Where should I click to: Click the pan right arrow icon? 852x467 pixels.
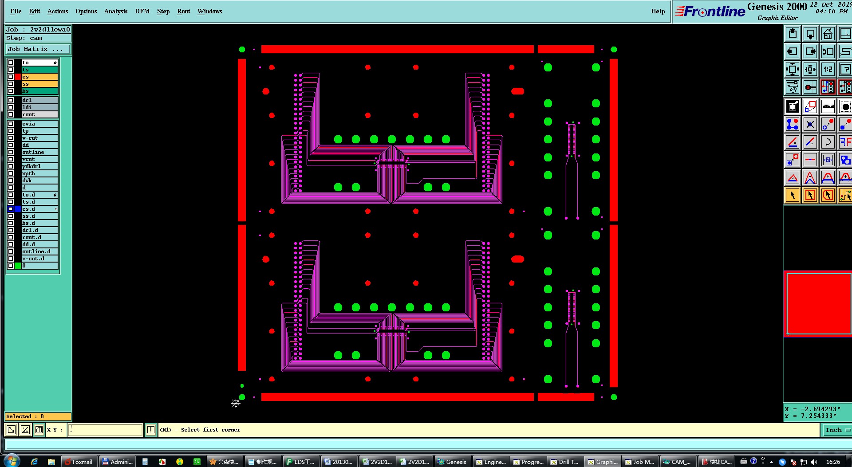coord(810,51)
